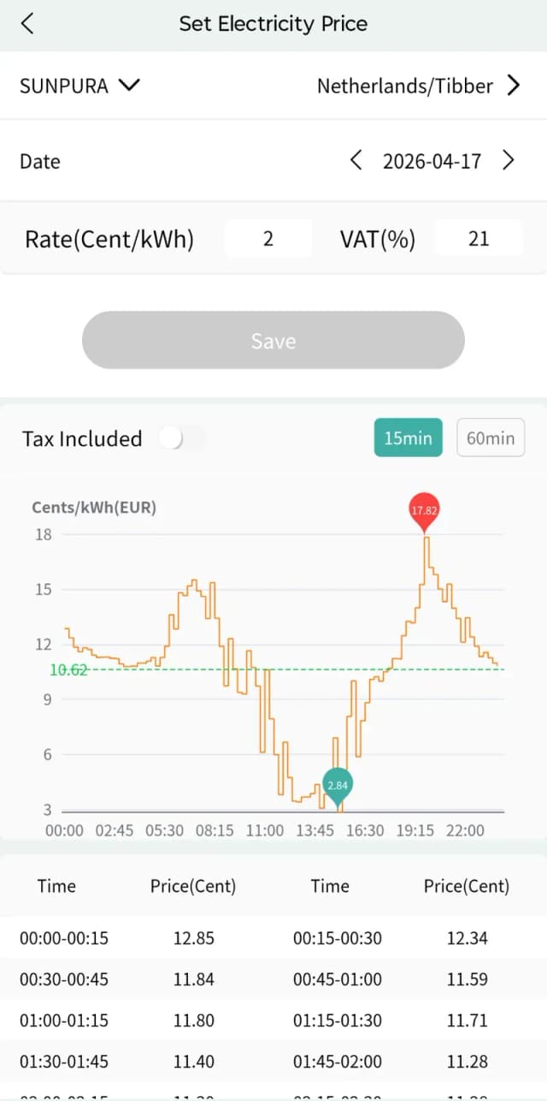
Task: Tap the green dashed 10.62 average line label
Action: click(x=69, y=670)
